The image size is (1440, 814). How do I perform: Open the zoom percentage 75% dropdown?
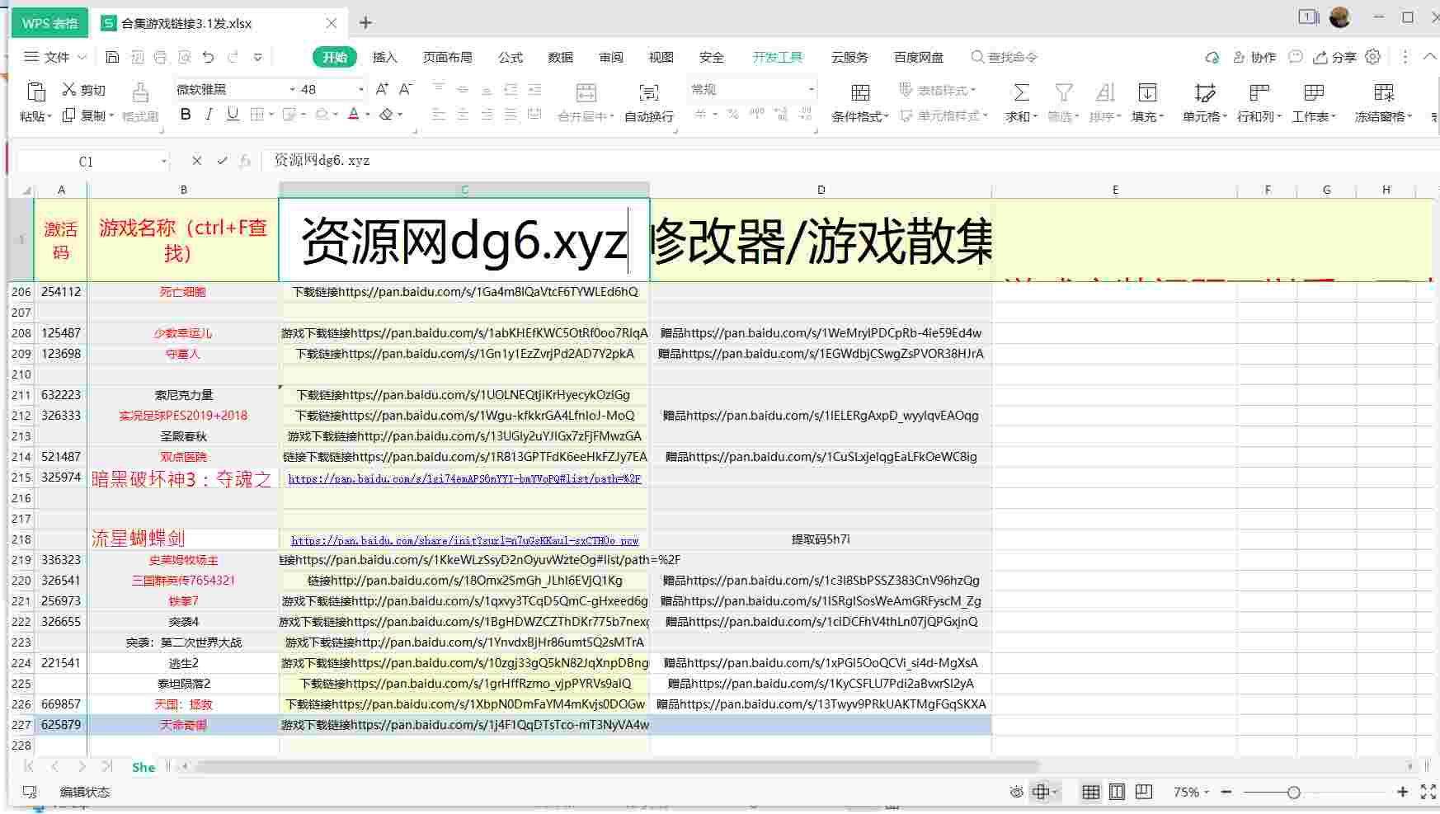click(1191, 792)
